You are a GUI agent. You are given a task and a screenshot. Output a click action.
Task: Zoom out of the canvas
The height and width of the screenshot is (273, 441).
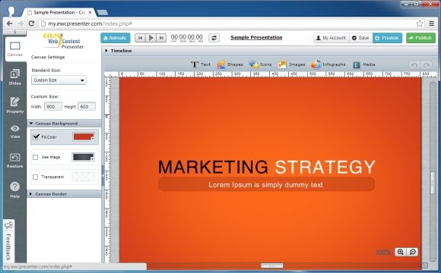[x=412, y=252]
